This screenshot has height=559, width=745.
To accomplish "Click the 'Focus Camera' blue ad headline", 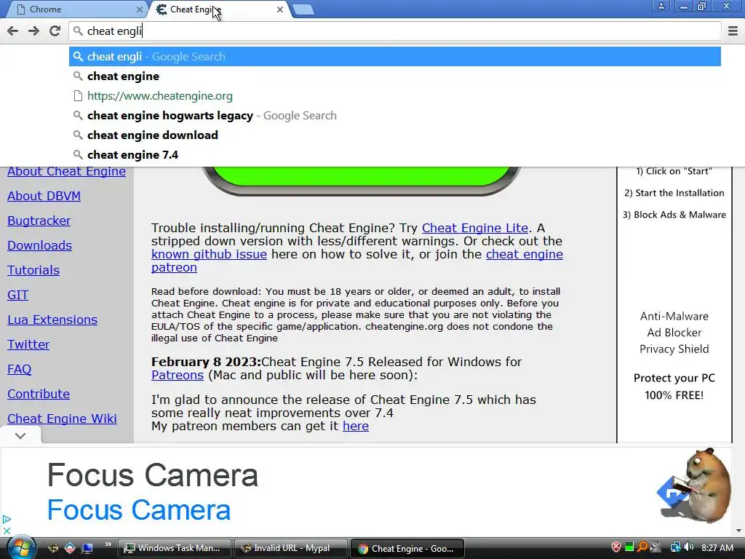I will tap(139, 510).
